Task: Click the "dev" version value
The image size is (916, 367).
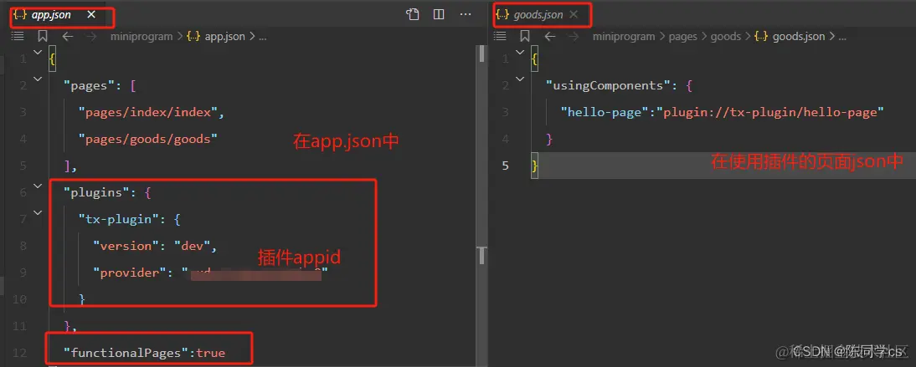Action: click(193, 247)
